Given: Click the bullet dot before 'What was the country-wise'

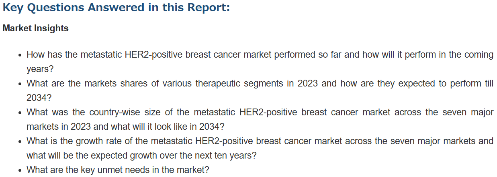Looking at the screenshot, I should pos(20,113).
